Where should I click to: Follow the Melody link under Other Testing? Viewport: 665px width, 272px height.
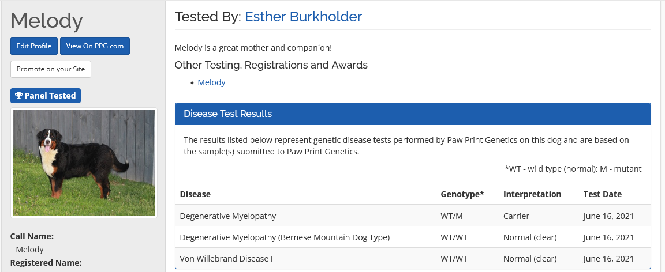point(211,82)
